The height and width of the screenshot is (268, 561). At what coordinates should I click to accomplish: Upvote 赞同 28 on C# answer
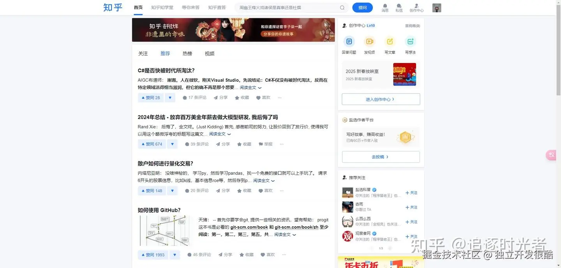coord(151,98)
